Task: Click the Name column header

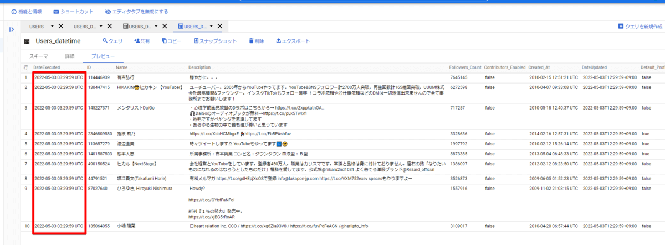Action: pyautogui.click(x=122, y=67)
